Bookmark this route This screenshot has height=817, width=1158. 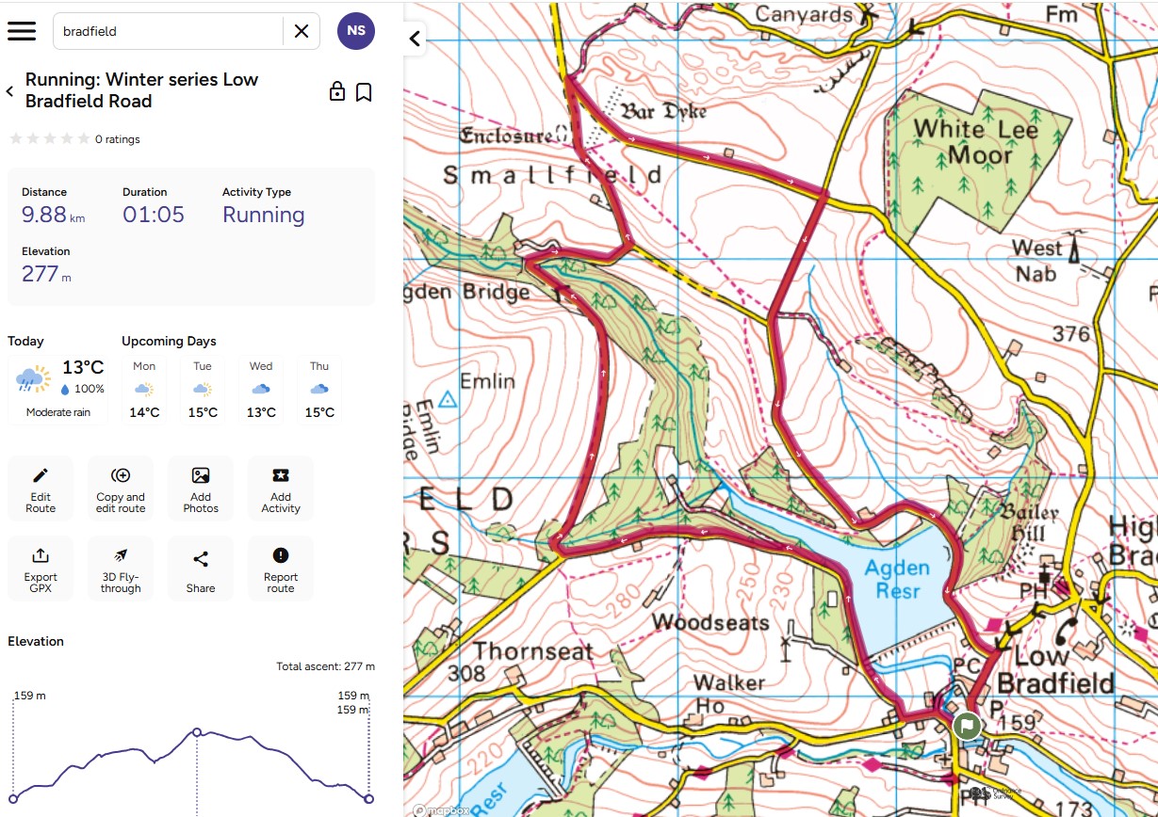[364, 91]
